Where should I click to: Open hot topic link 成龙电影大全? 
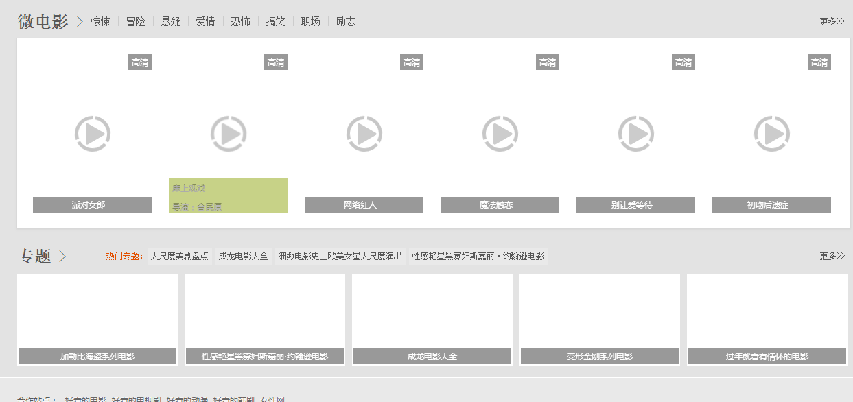point(243,257)
